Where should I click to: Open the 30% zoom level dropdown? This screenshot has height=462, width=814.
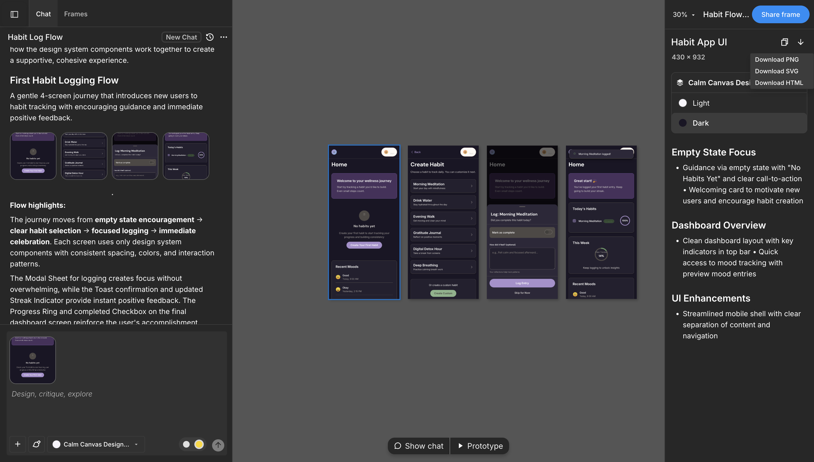683,14
